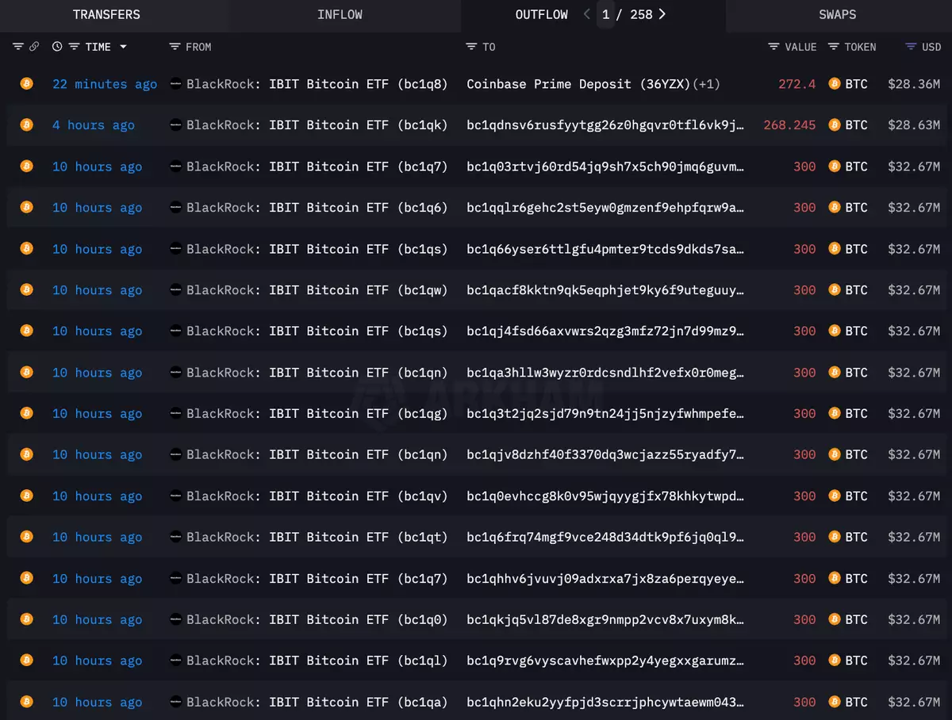Viewport: 952px width, 720px height.
Task: Open the INFLOW tab
Action: 340,15
